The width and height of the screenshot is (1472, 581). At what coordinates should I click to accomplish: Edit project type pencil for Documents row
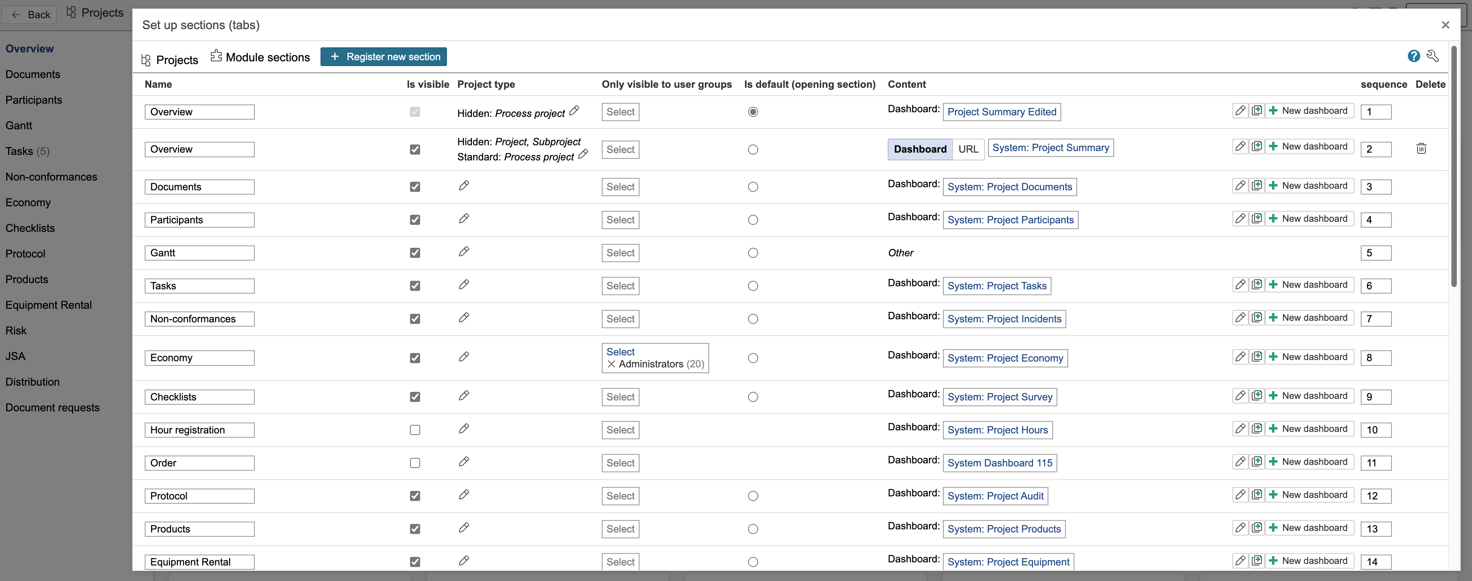click(x=464, y=186)
